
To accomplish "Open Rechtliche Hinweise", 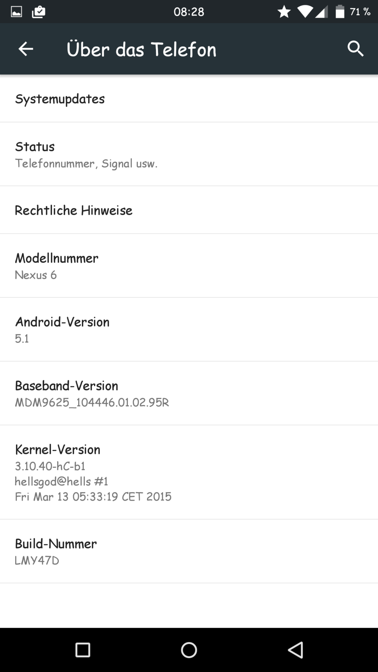I will click(189, 210).
